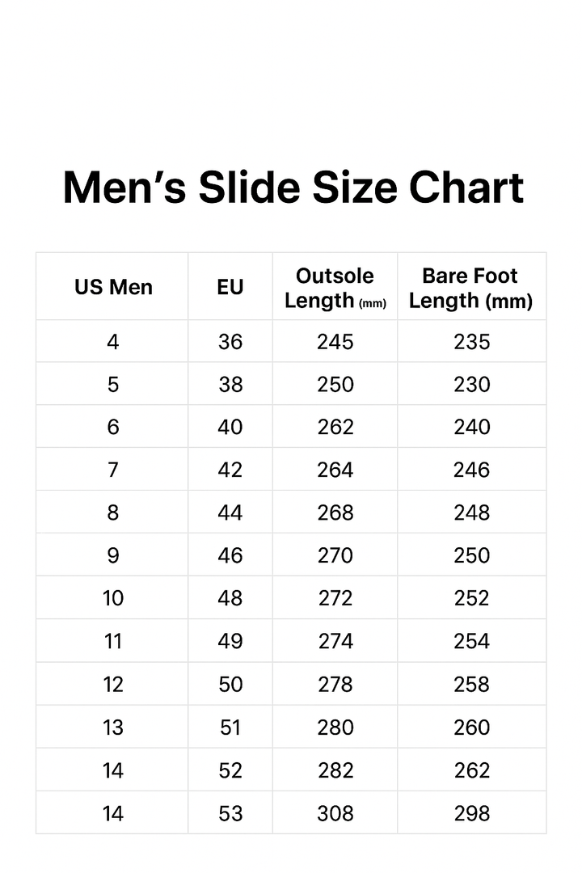
Task: Click the Outsole Length column header
Action: click(x=335, y=288)
